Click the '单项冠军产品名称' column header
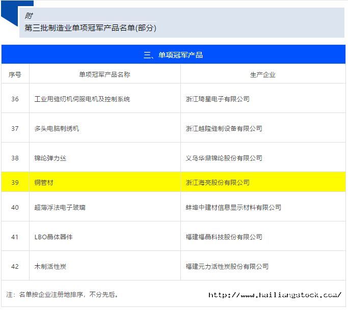 [x=104, y=74]
